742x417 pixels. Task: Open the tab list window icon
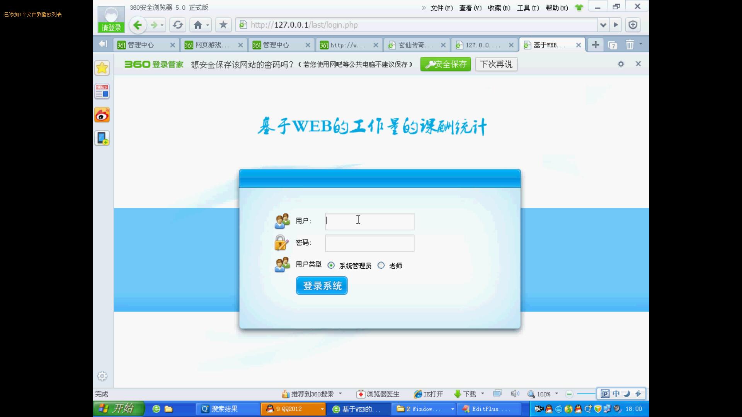tap(613, 45)
